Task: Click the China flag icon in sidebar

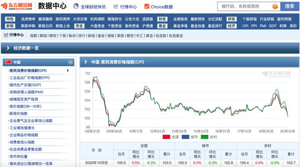Action: pos(8,62)
